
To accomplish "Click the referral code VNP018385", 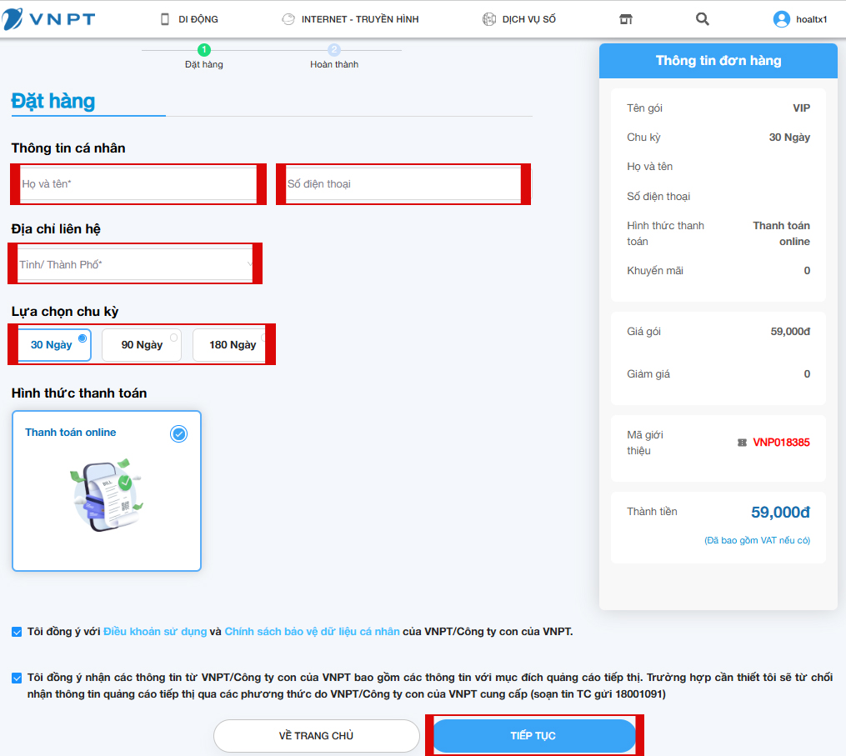I will pos(781,443).
